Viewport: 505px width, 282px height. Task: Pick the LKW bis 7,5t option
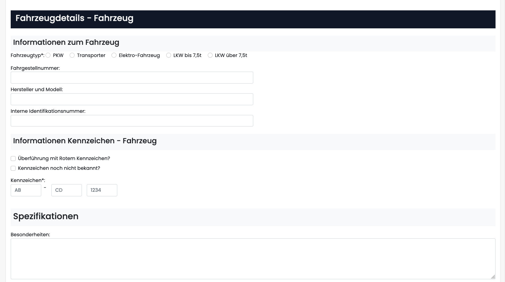point(169,55)
